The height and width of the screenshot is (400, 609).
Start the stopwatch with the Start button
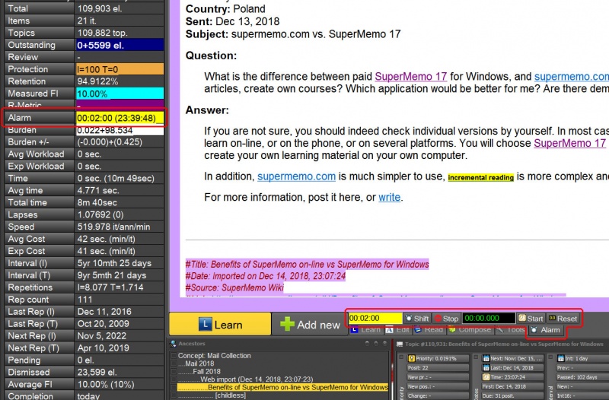tap(531, 319)
